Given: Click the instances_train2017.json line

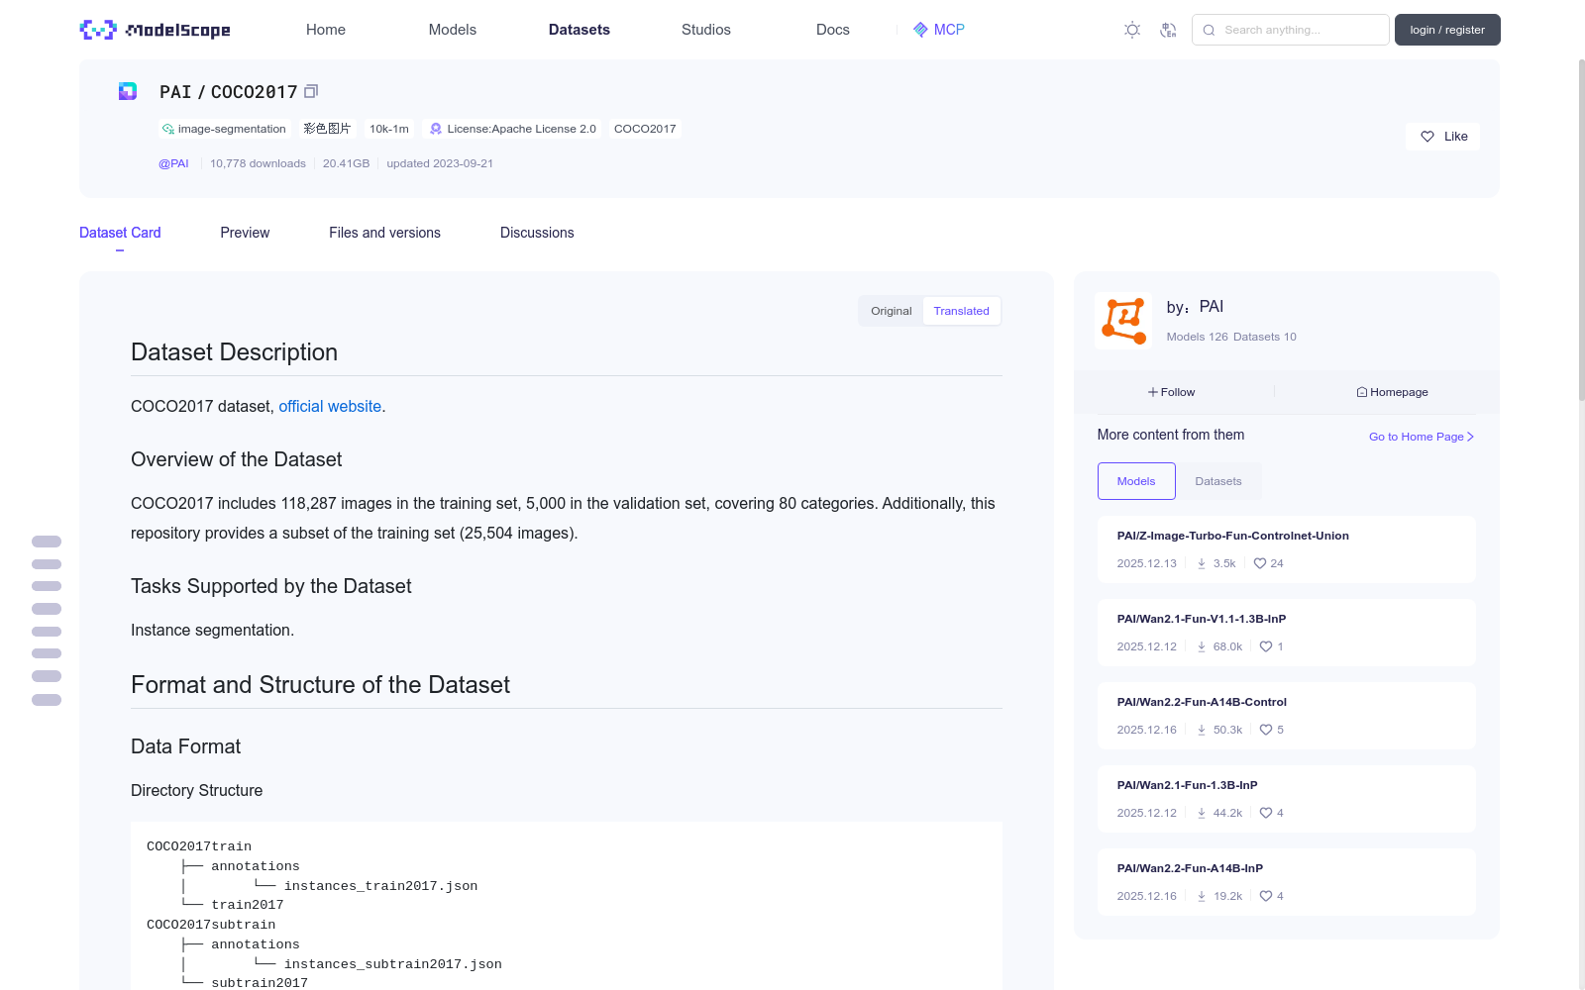Looking at the screenshot, I should coord(380,886).
